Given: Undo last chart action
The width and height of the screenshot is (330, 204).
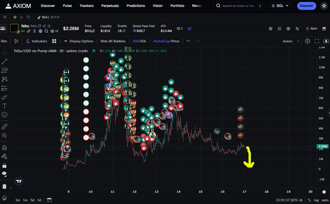Looking at the screenshot, I should pos(188,41).
